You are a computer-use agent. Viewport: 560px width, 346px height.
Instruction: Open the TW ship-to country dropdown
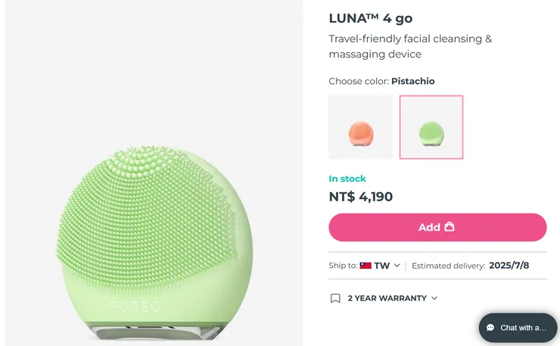[x=381, y=266]
